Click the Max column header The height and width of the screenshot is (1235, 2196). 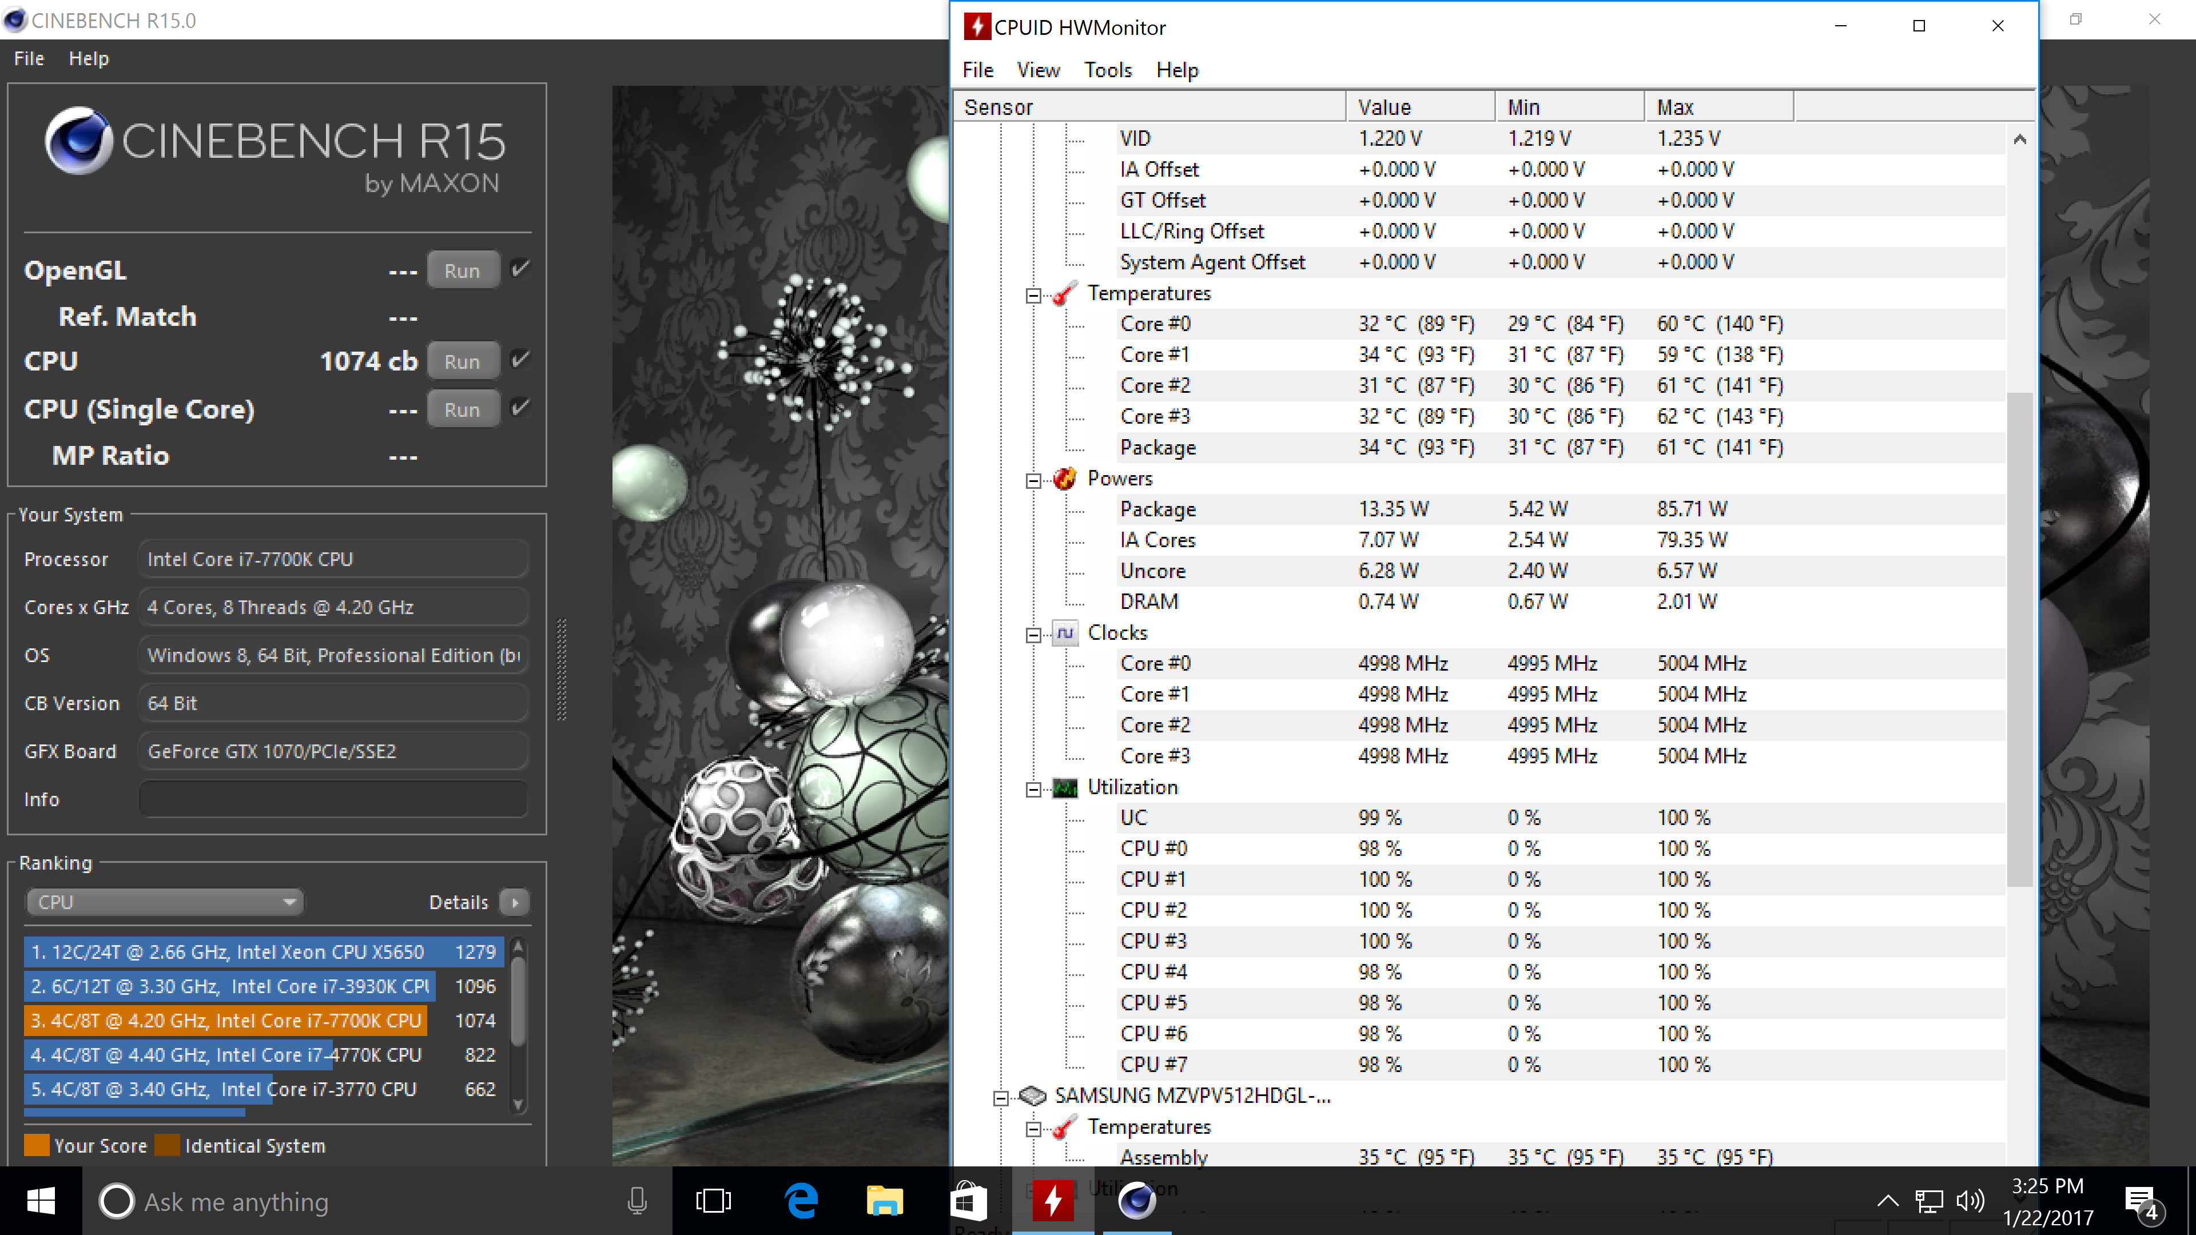(1718, 107)
